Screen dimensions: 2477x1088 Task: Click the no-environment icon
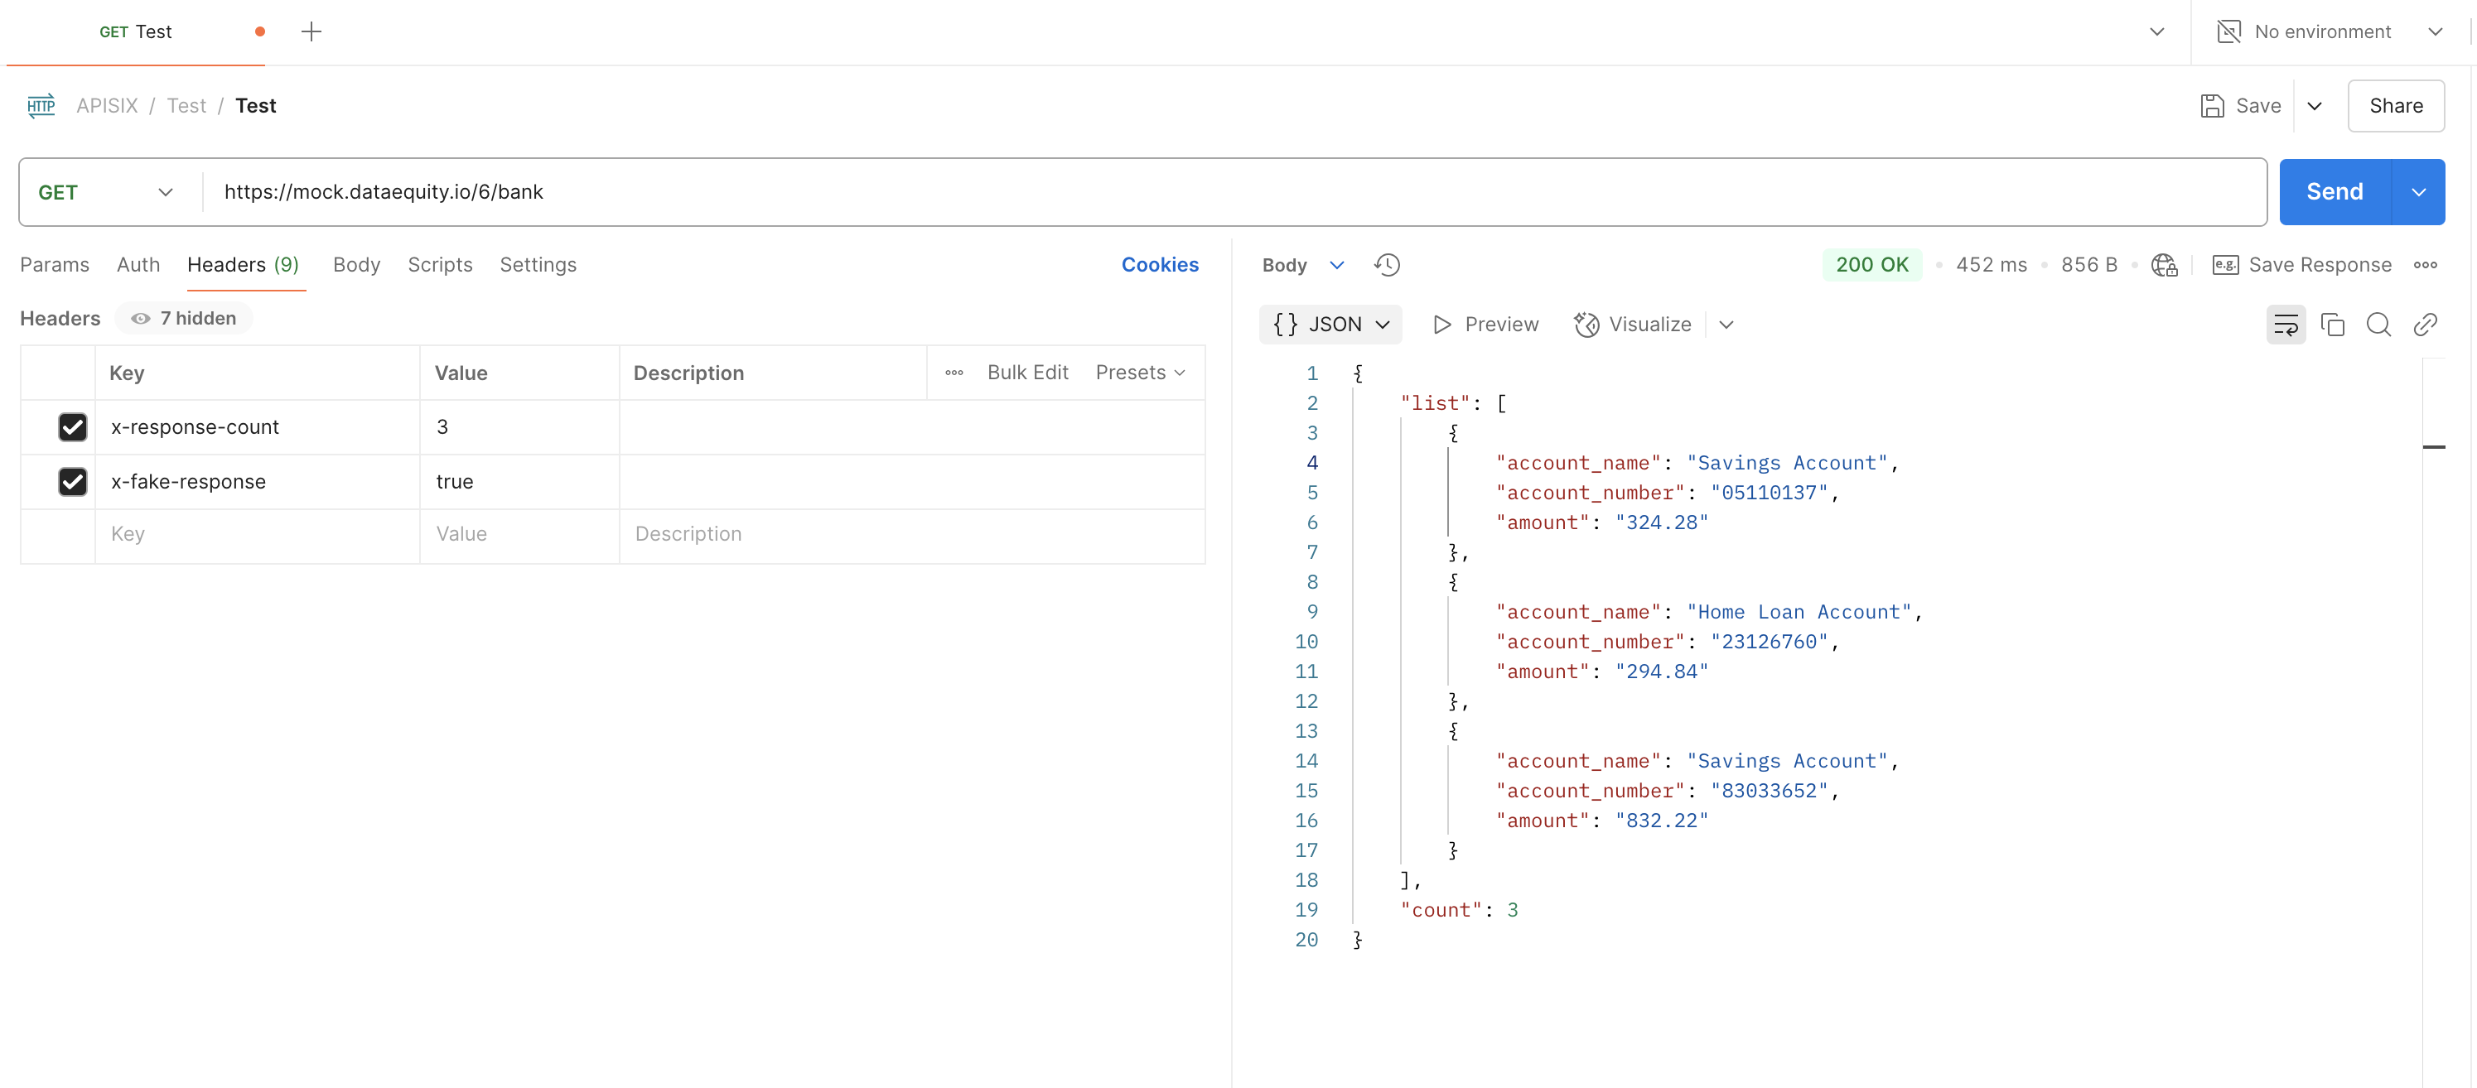[x=2228, y=31]
